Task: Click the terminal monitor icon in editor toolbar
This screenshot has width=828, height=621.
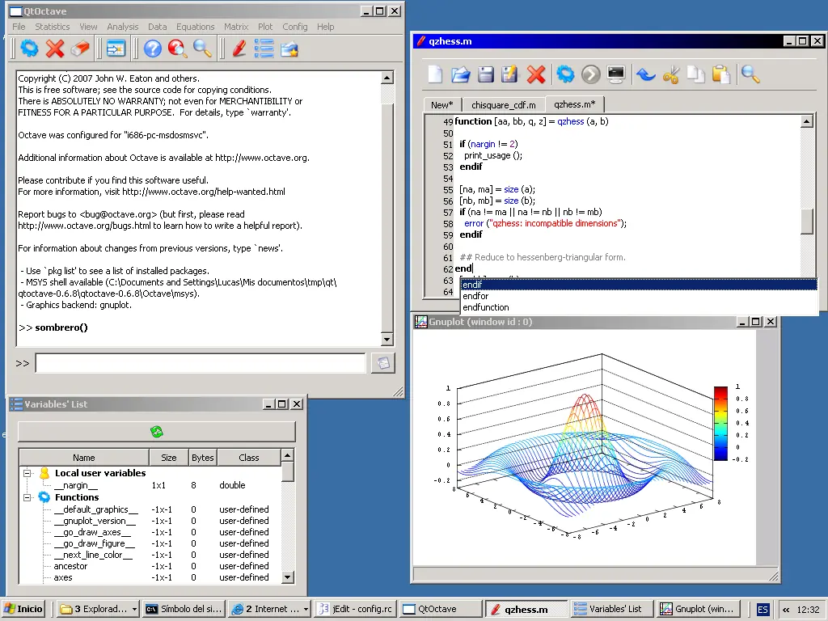Action: pos(615,74)
